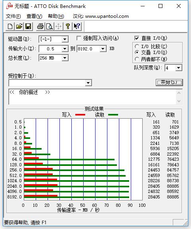Viewport: 191px width, 229px height.
Task: Expand the transfer size end 8192.0 dropdown
Action: pyautogui.click(x=103, y=49)
